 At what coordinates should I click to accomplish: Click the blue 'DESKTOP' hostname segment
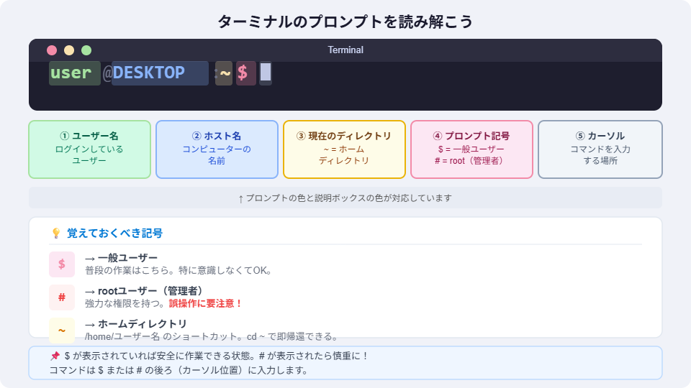(159, 73)
